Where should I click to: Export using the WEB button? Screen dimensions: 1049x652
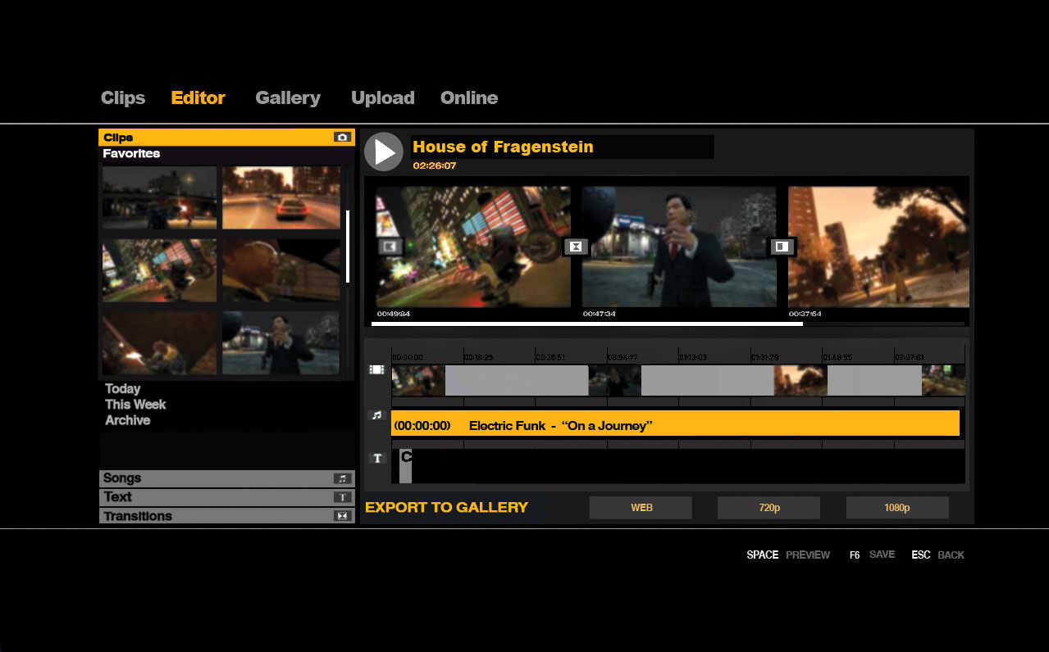point(641,508)
